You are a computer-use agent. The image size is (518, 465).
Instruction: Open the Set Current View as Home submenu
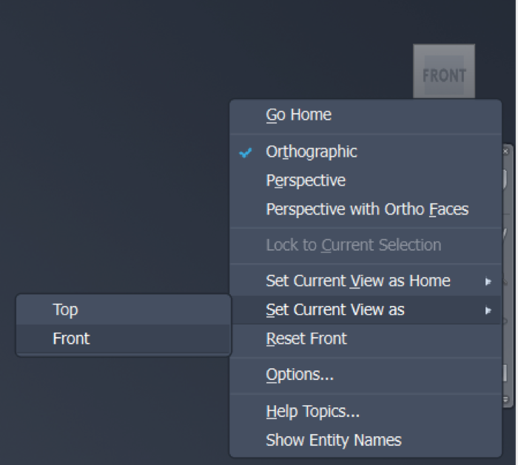coord(358,281)
